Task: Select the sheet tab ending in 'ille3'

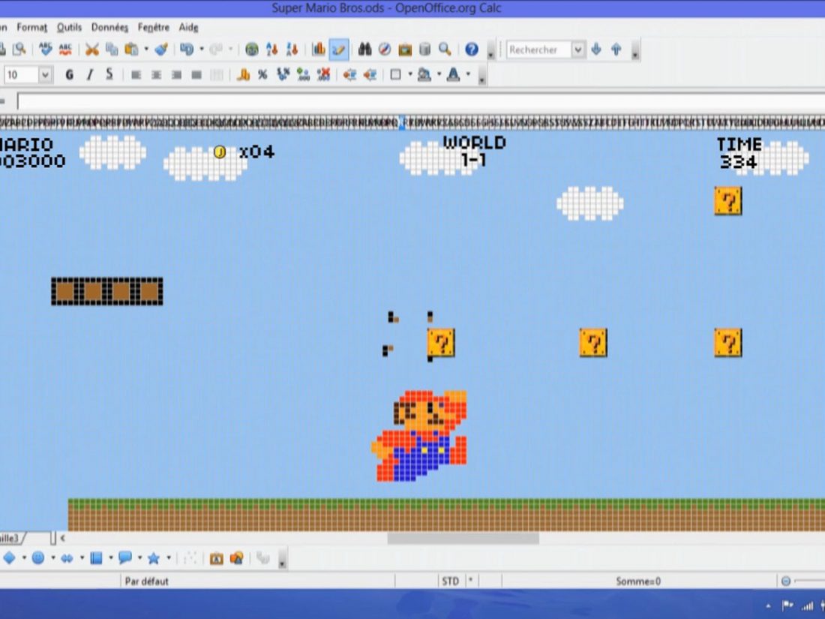Action: (x=10, y=538)
